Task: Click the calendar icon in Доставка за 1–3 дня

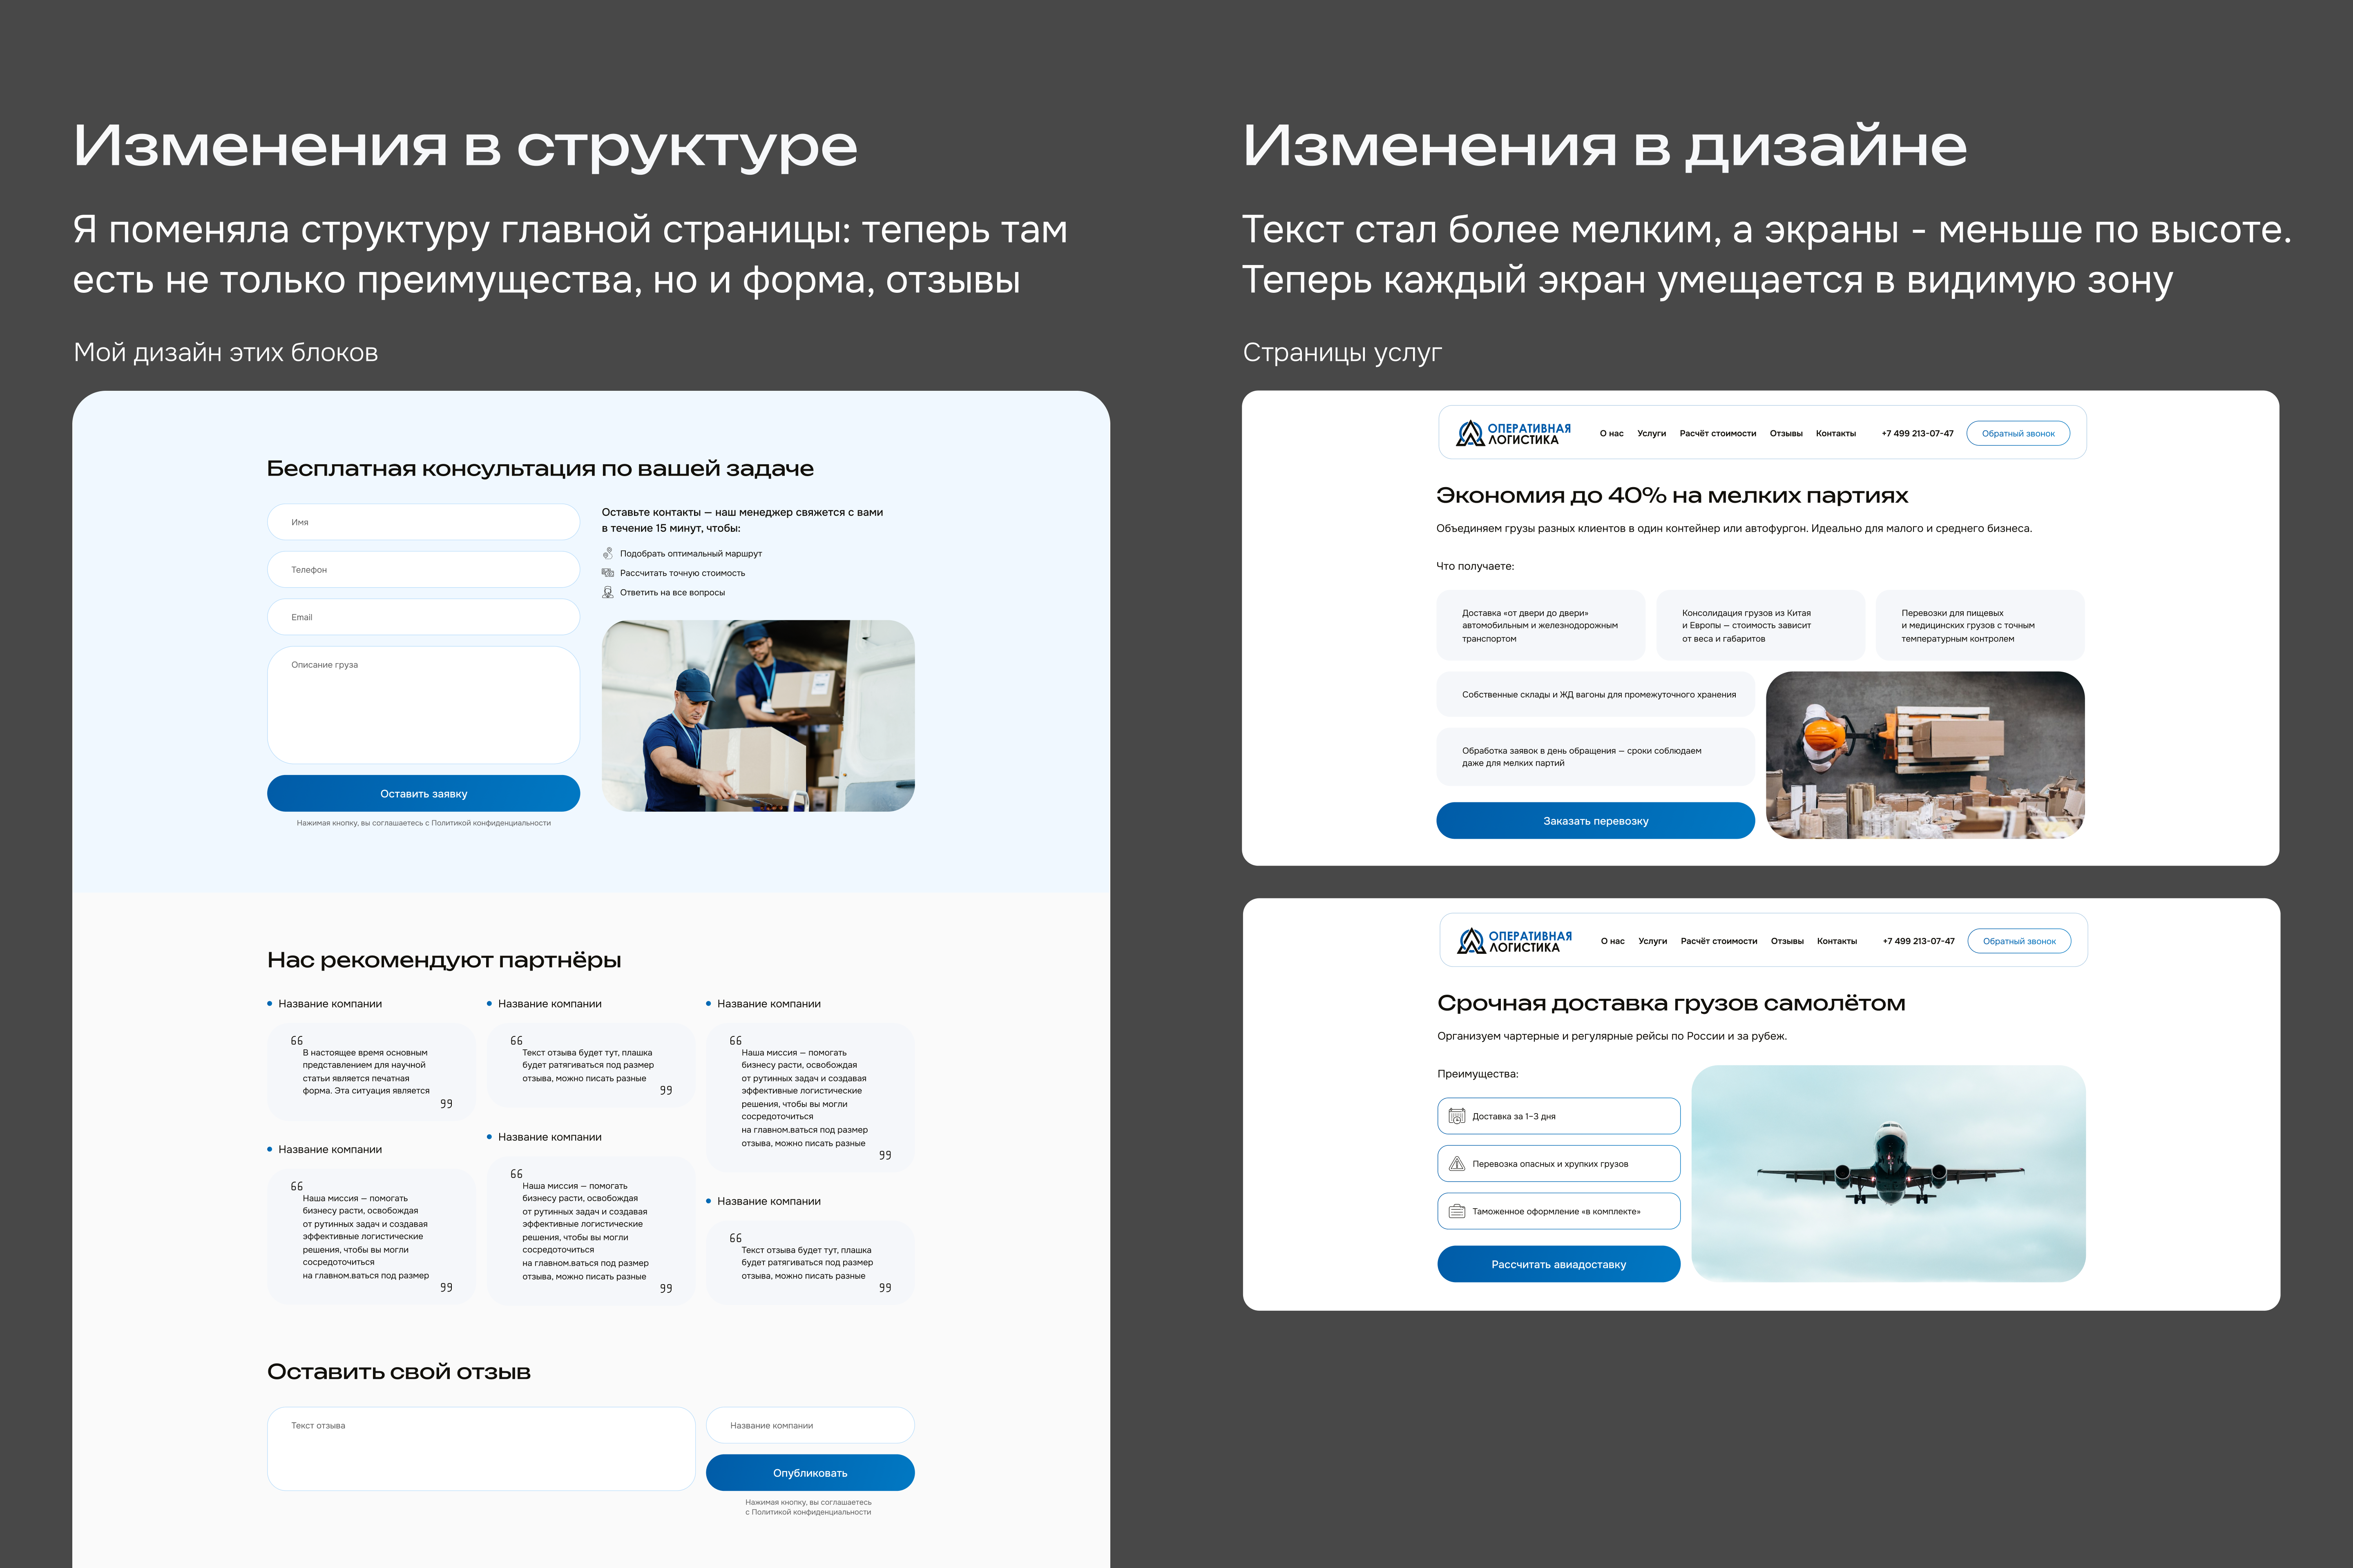Action: pos(1457,1116)
